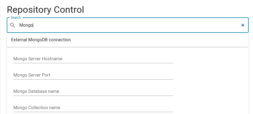Place cursor on typed Mongo text
The height and width of the screenshot is (114, 253).
click(x=26, y=25)
